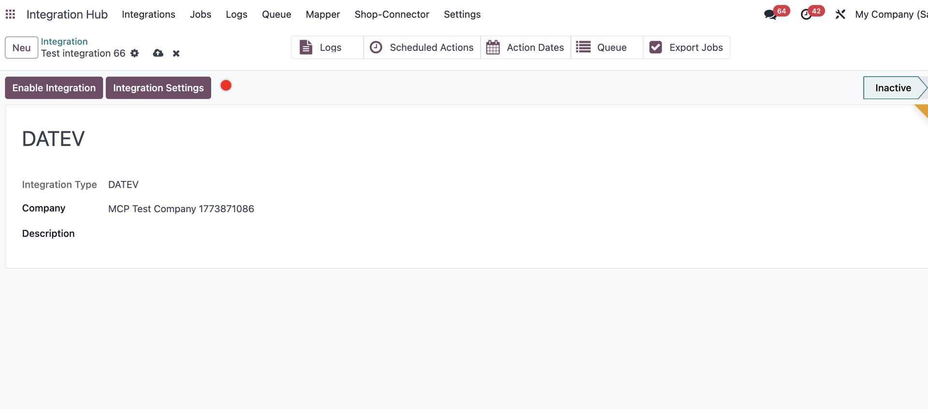Click the Integration Type value DATEV
This screenshot has width=928, height=409.
click(x=123, y=185)
